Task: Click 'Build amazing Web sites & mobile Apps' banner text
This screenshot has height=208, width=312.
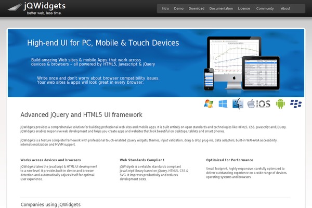Action: 93,62
